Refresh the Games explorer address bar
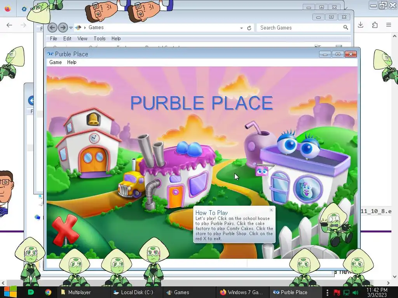Screen dimensions: 398x298 (249, 28)
